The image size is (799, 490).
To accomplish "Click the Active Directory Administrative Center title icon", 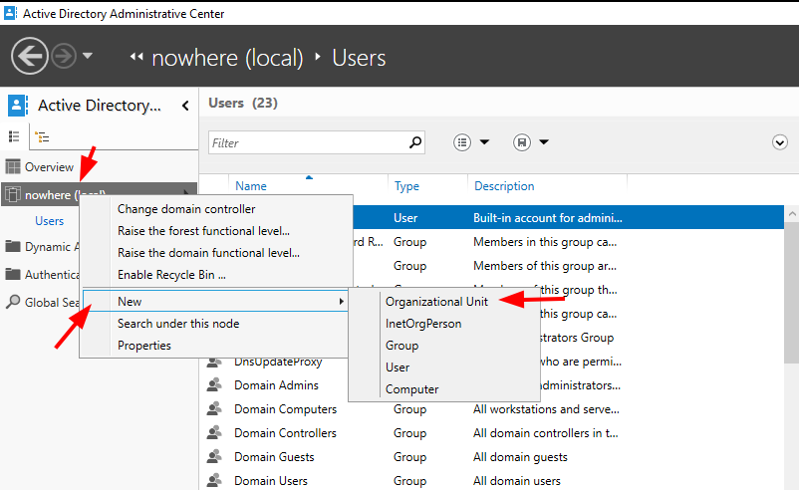I will tap(10, 13).
